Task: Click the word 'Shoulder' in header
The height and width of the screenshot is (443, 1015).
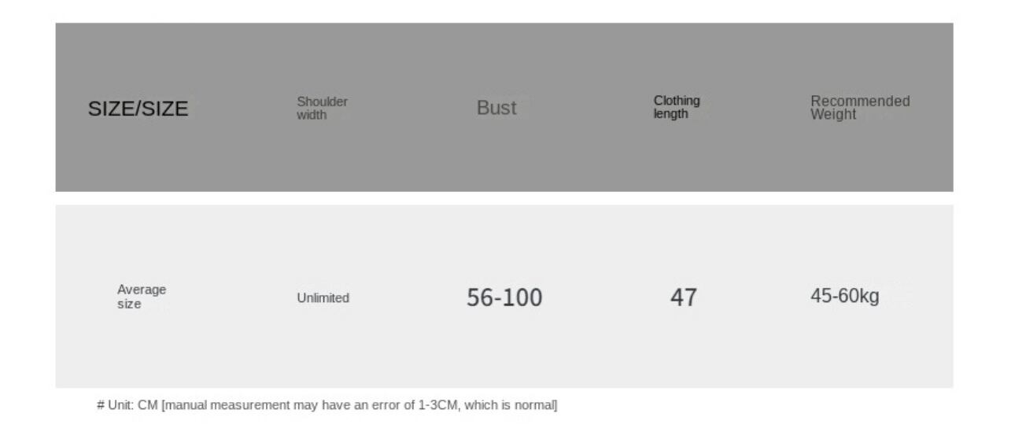Action: coord(322,102)
